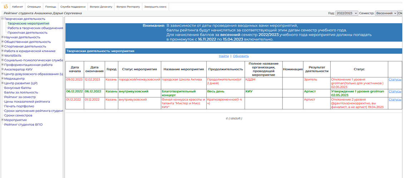This screenshot has width=404, height=178.
Task: Click the Обновить link
Action: coord(241,56)
